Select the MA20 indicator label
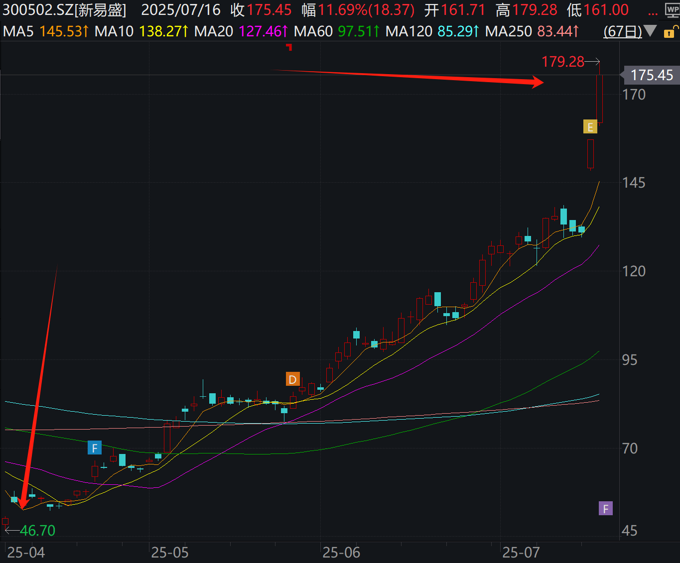This screenshot has width=680, height=563. pyautogui.click(x=214, y=31)
